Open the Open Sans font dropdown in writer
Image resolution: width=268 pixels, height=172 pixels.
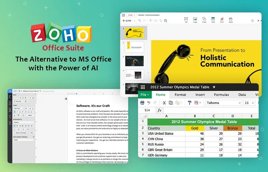coord(19,108)
